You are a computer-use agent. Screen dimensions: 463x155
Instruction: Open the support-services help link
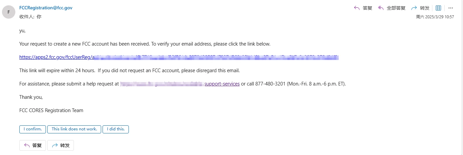222,84
